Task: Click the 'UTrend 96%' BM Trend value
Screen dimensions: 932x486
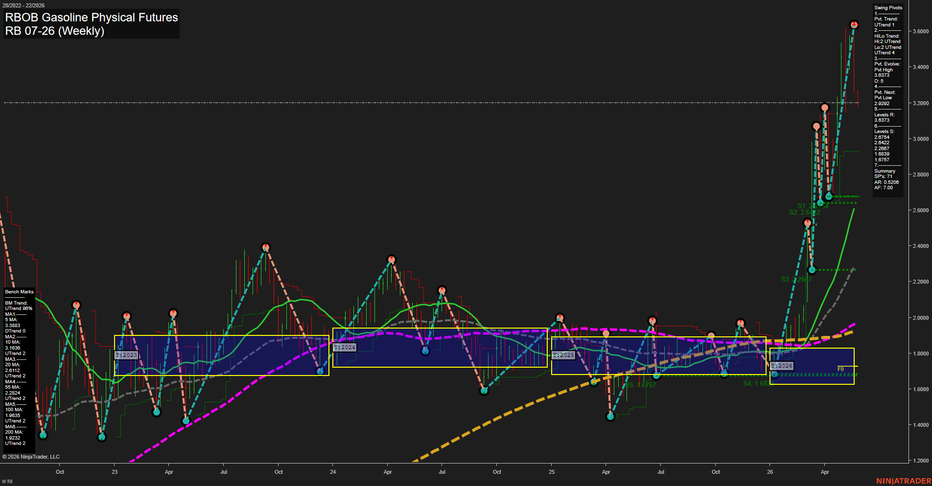Action: [19, 309]
